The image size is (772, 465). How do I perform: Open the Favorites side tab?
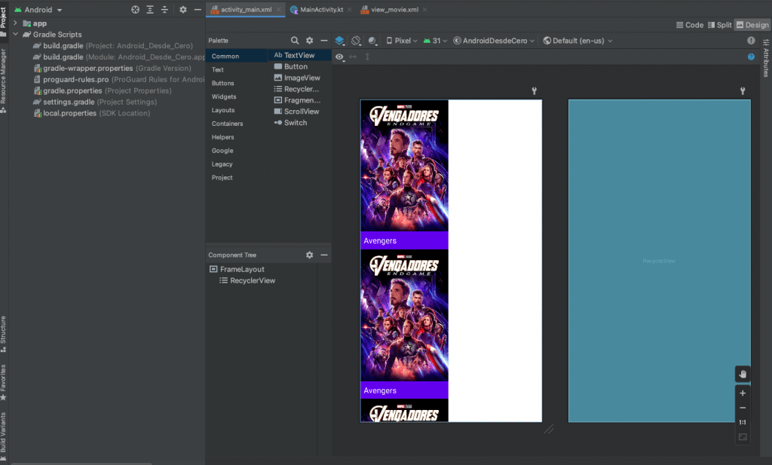pos(4,382)
